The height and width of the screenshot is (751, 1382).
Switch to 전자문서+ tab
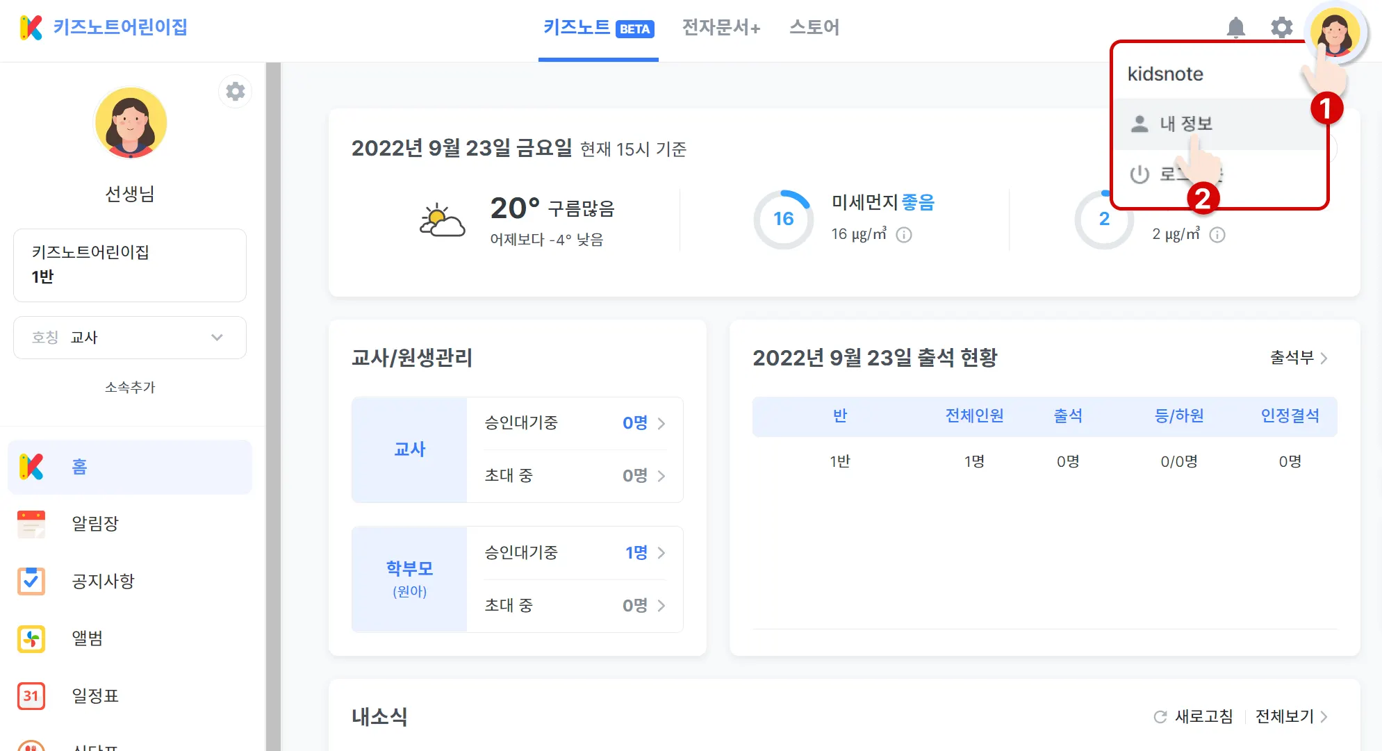721,28
